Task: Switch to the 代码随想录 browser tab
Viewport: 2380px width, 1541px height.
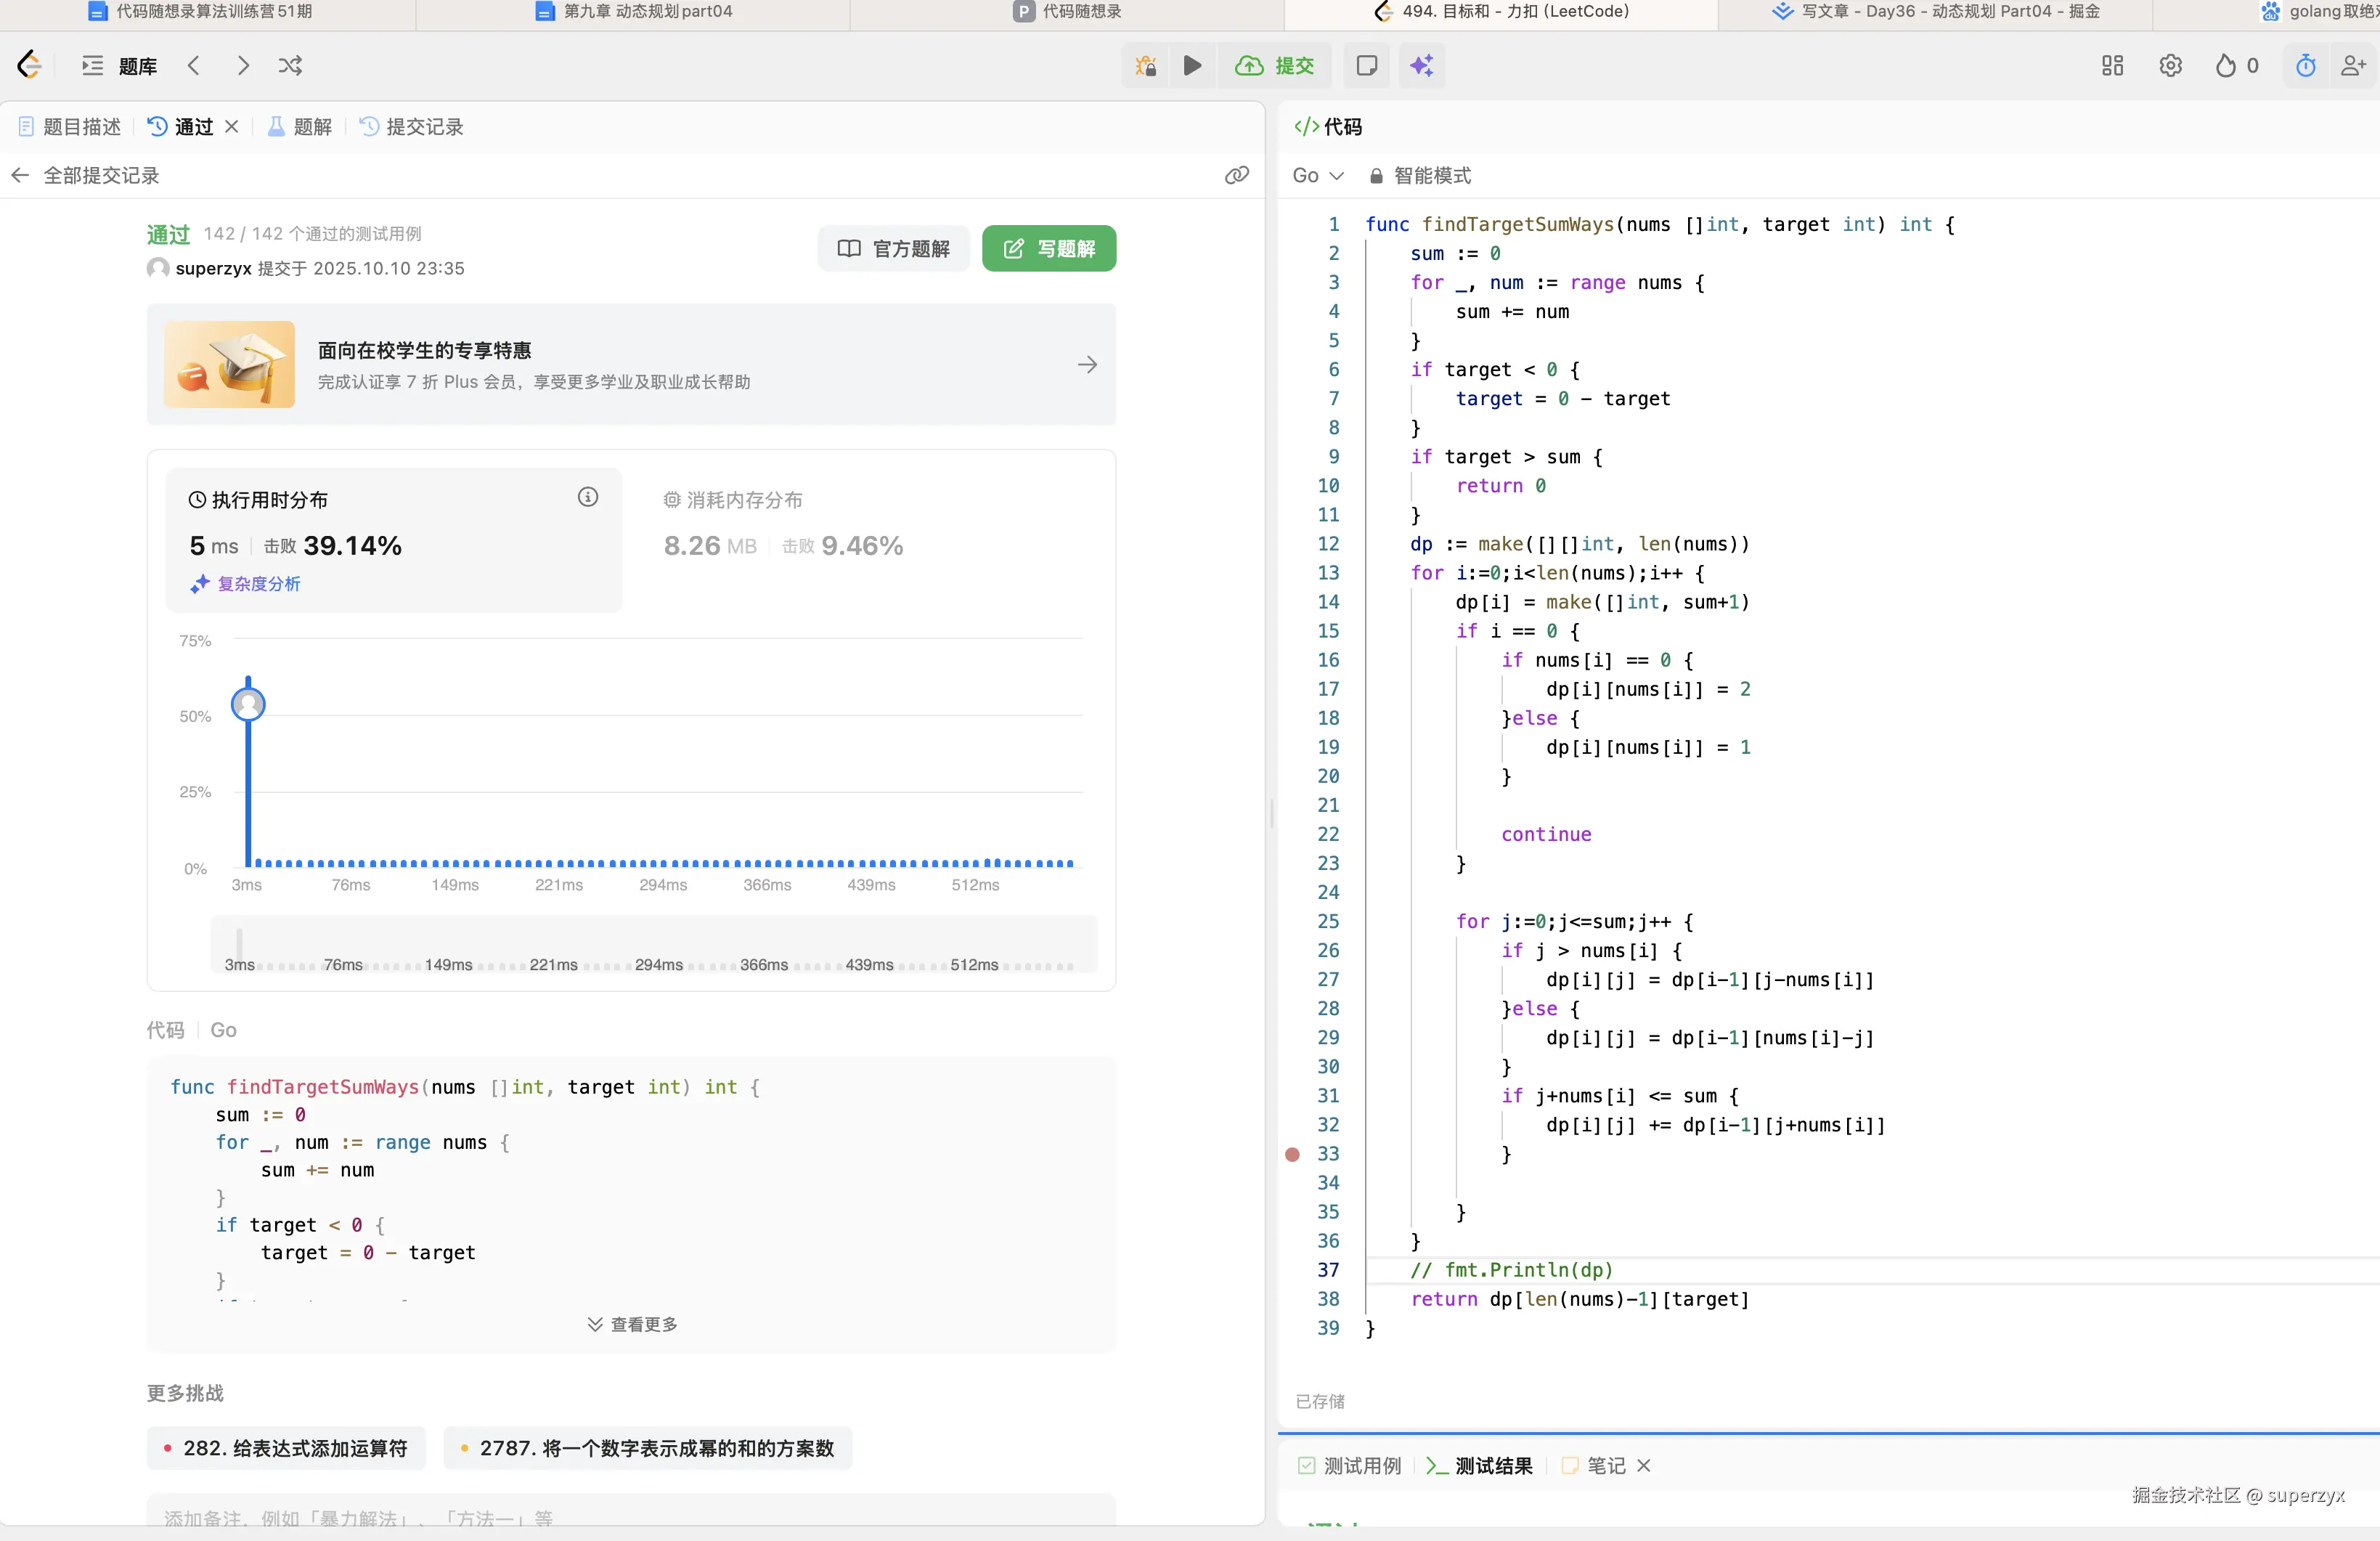Action: [1067, 11]
